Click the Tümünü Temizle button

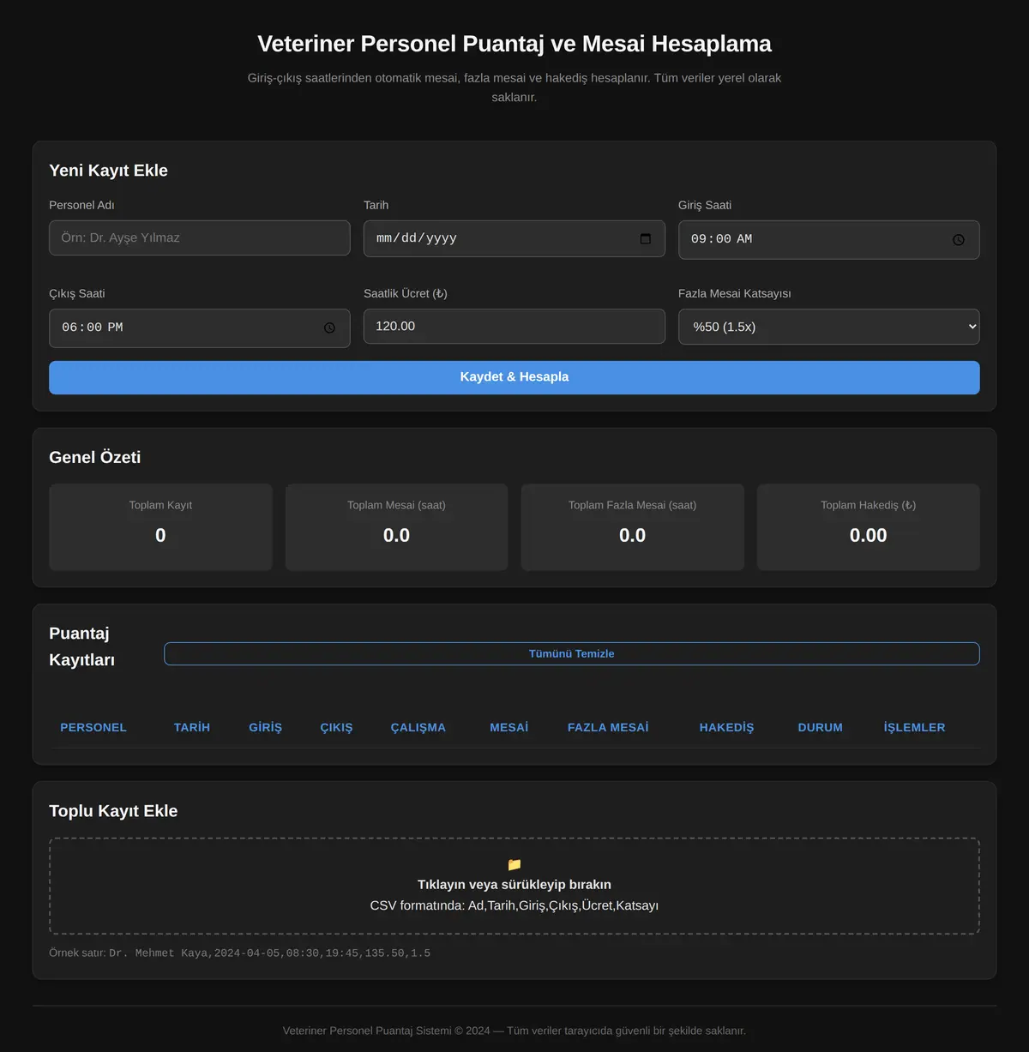point(572,653)
